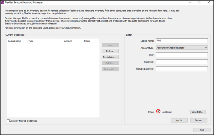Sort by Type column header
Image resolution: width=214 pixels, height=135 pixels.
[x=45, y=41]
